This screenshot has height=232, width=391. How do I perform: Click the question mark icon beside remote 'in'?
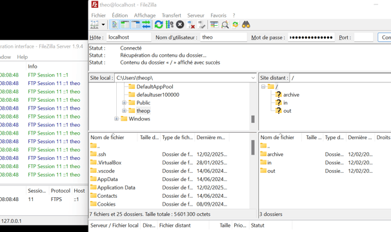(278, 102)
